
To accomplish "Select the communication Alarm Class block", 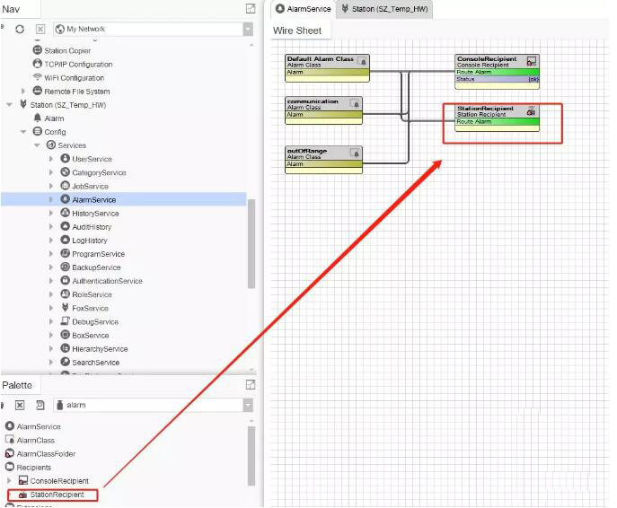I will pyautogui.click(x=323, y=110).
